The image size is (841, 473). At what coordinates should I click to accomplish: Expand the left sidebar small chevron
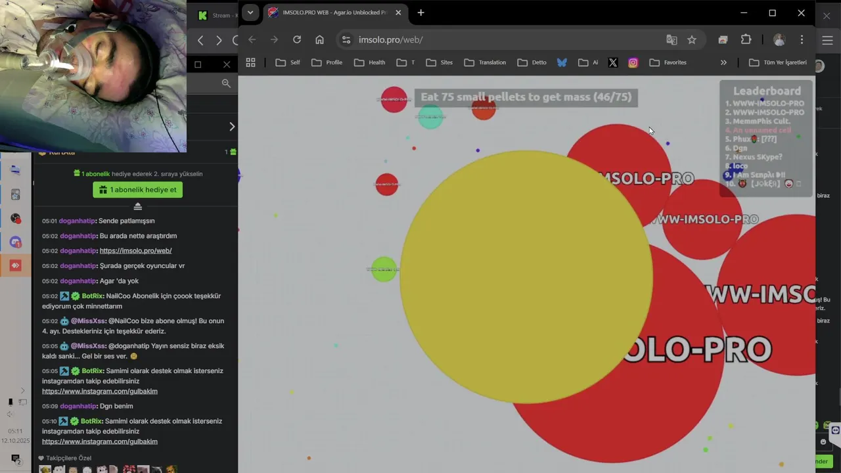(x=22, y=390)
